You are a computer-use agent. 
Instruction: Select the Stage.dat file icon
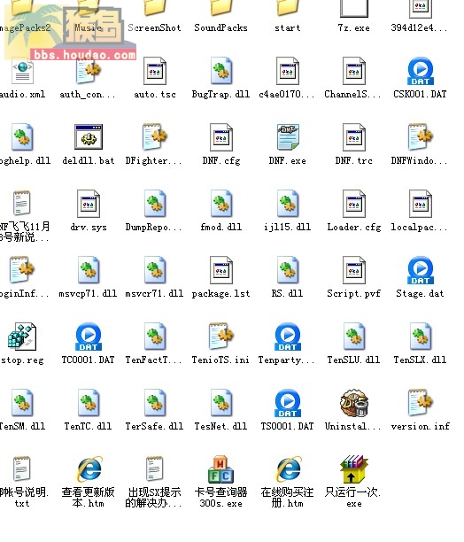(x=421, y=270)
